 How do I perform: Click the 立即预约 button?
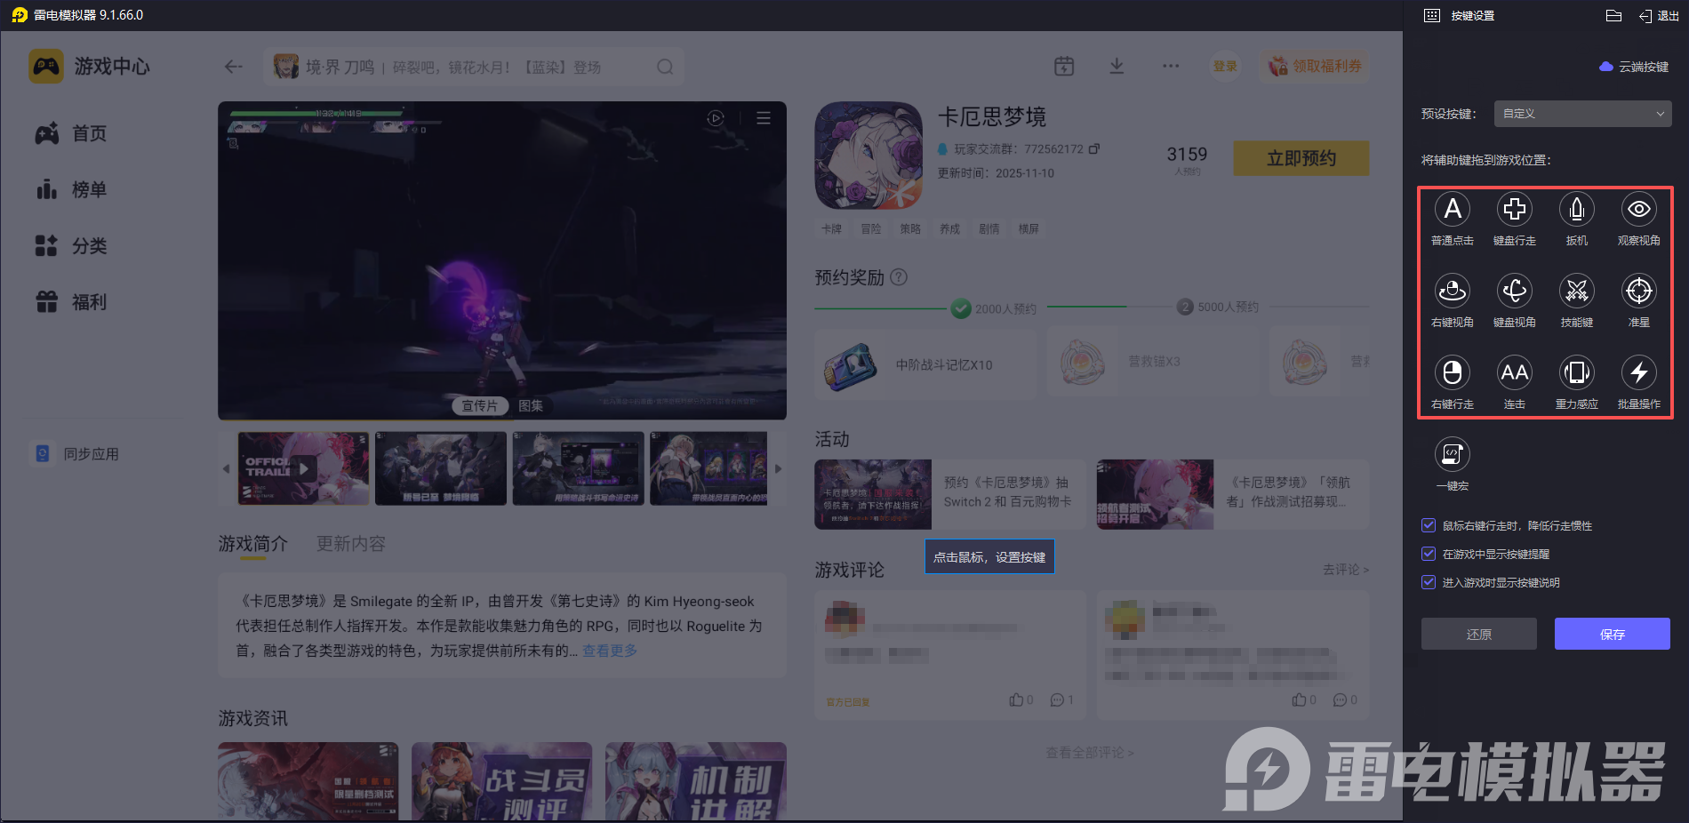point(1301,158)
